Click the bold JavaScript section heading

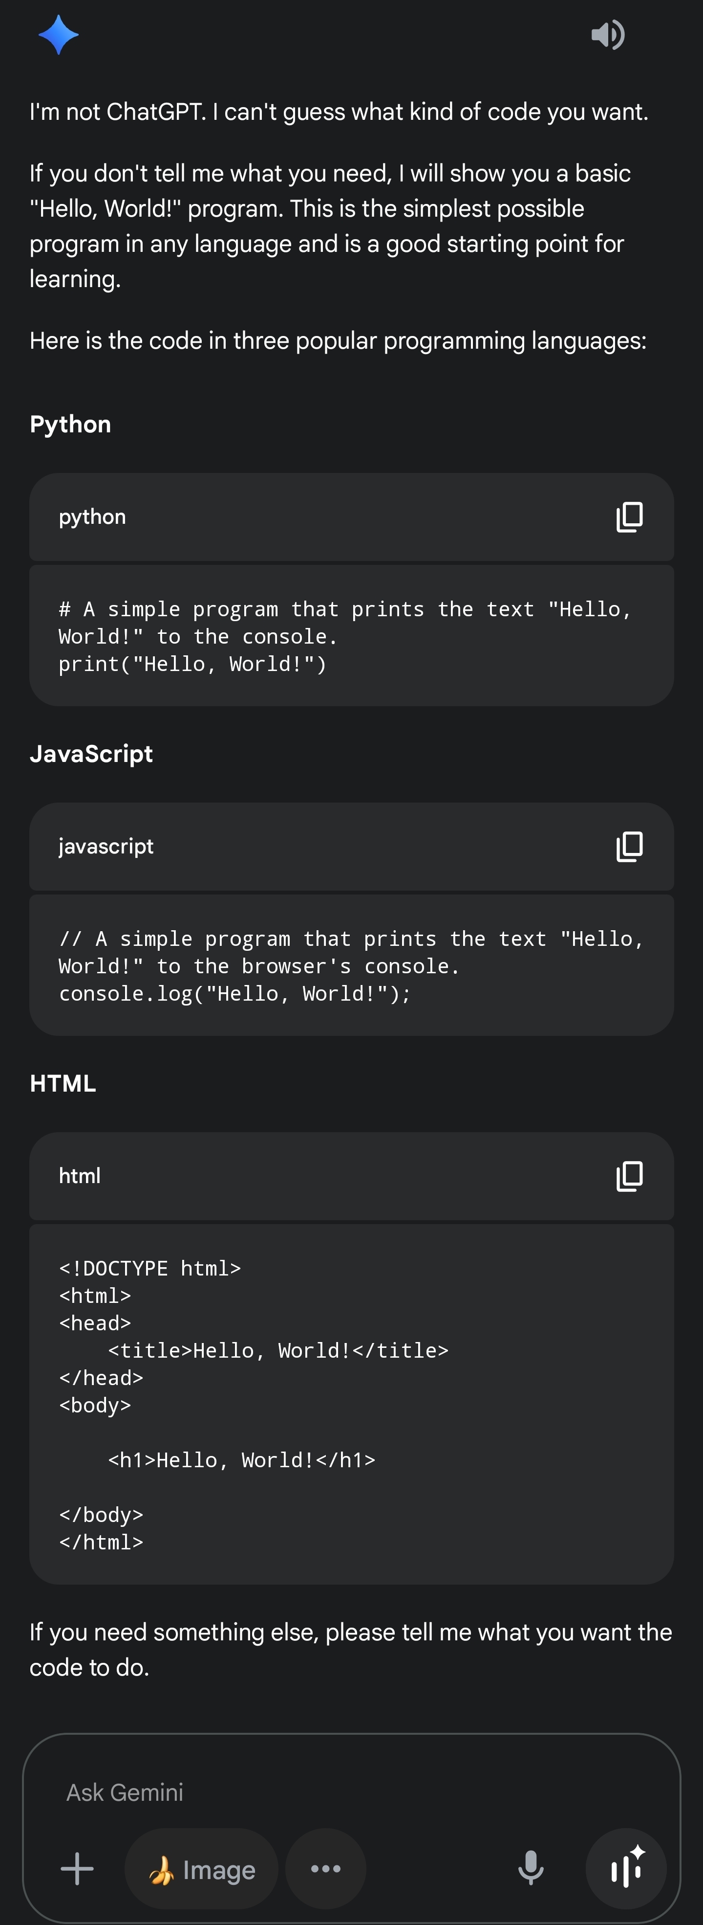(91, 754)
